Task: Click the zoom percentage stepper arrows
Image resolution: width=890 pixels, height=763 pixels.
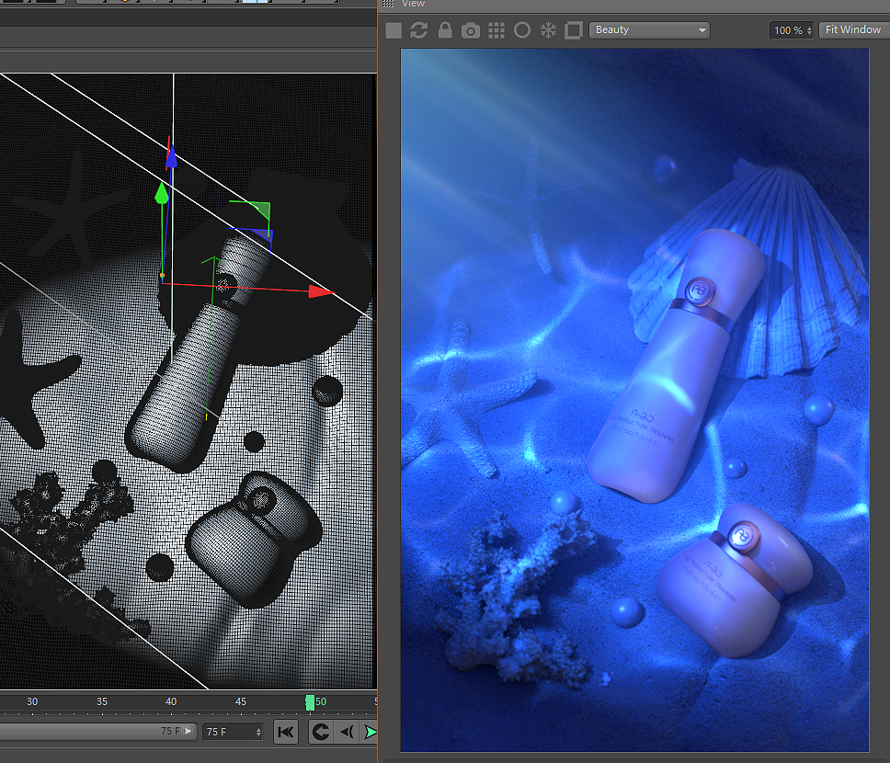Action: (x=808, y=29)
